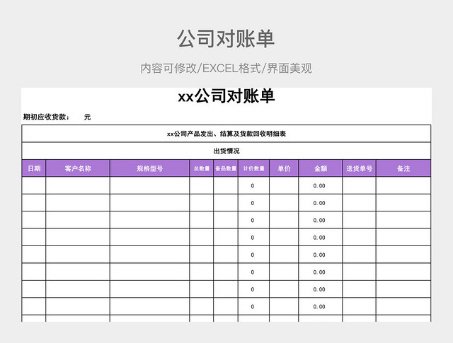Select the 公司对账单 page heading
The image size is (453, 343).
[226, 39]
